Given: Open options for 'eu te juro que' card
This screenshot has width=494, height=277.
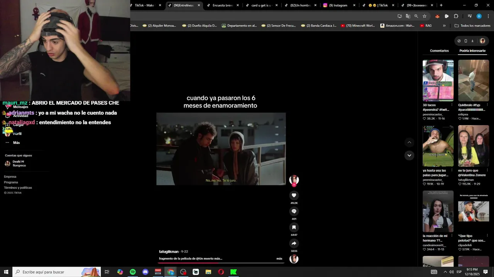Looking at the screenshot, I should tap(487, 170).
